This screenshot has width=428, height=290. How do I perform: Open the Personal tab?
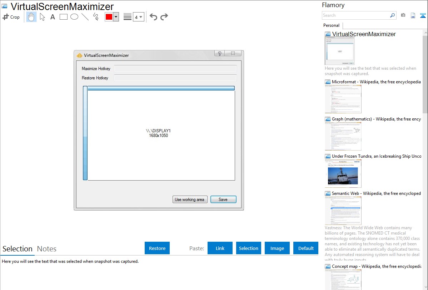(x=331, y=25)
